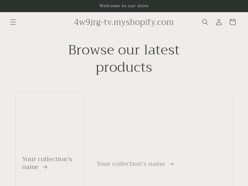
Task: Click the word 'store' in the announcement bar
Action: click(143, 6)
